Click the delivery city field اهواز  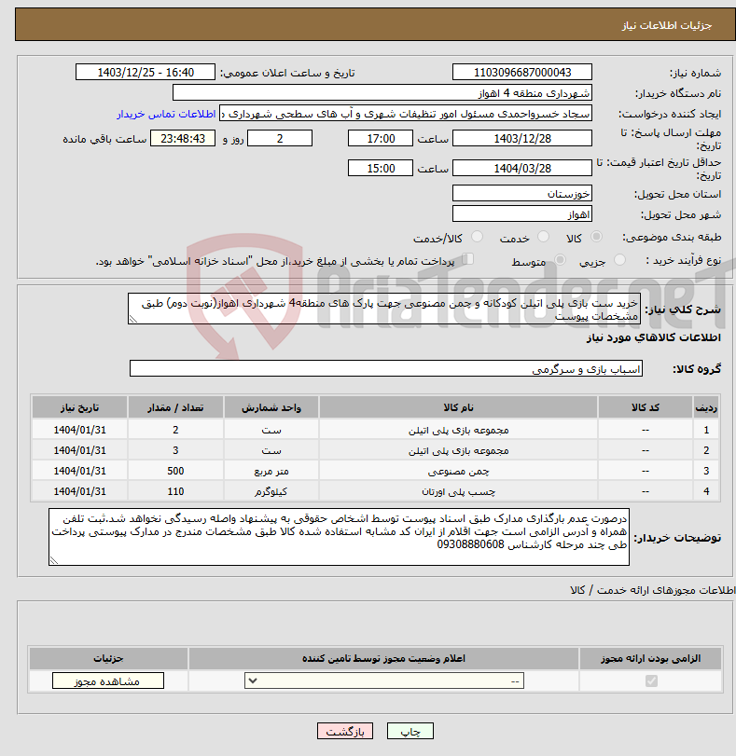[x=522, y=214]
